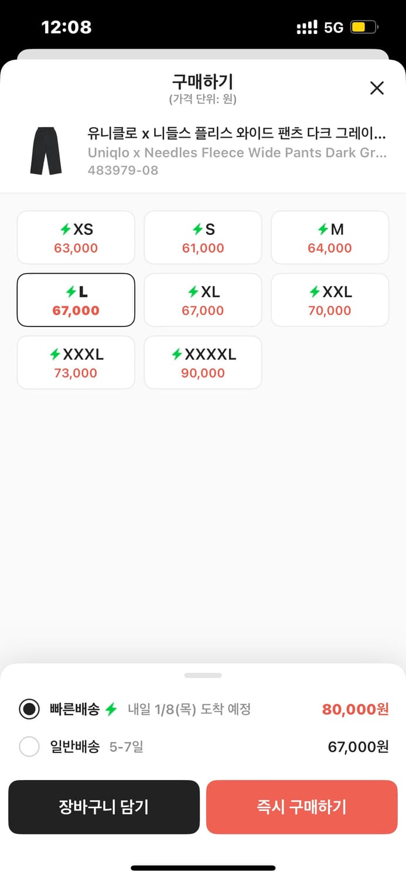The image size is (406, 879).
Task: Choose size M priced 64,000
Action: pos(329,237)
